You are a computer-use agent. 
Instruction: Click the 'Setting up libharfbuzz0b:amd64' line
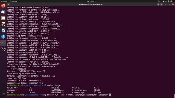(x=34, y=24)
